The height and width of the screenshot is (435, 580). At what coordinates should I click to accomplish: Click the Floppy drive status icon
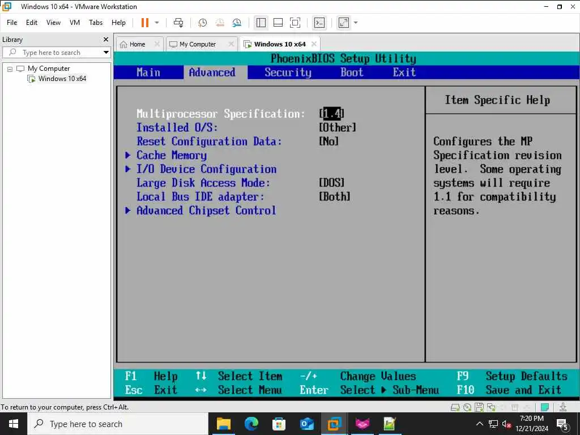click(479, 408)
